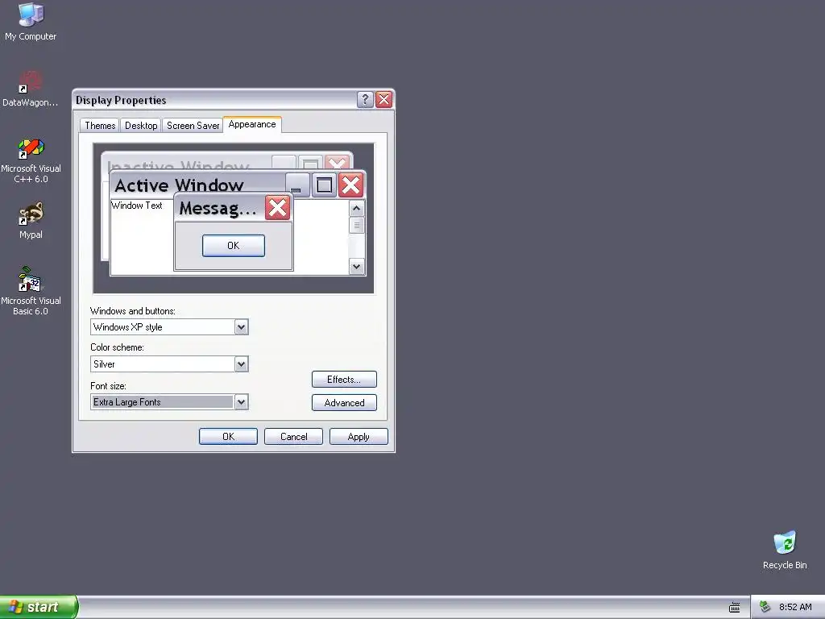Expand the Font size dropdown

tap(241, 402)
